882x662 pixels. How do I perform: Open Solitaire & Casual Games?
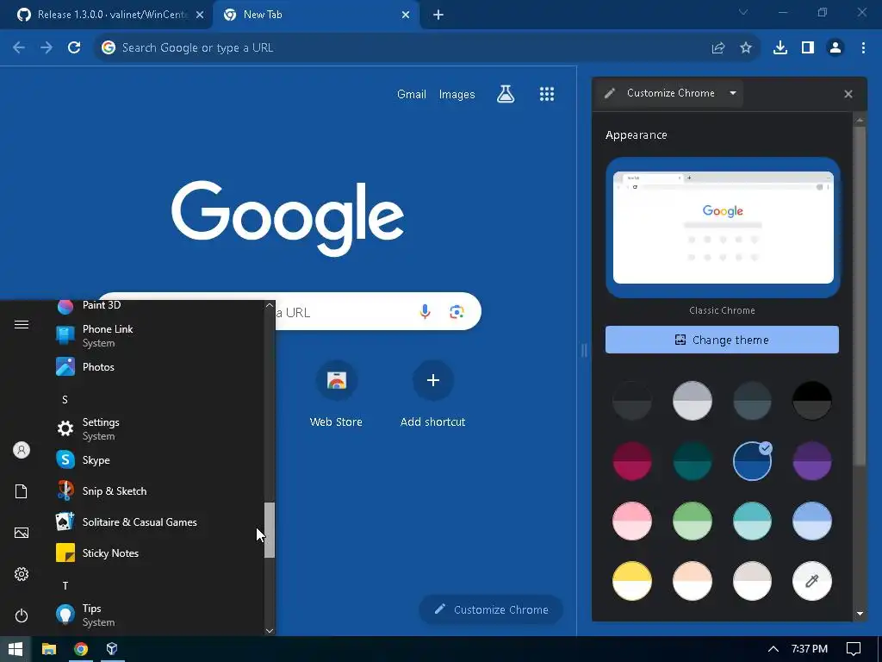pyautogui.click(x=158, y=521)
